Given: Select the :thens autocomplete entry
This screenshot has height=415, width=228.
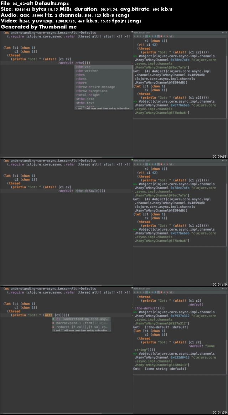Looking at the screenshot, I should click(103, 79).
